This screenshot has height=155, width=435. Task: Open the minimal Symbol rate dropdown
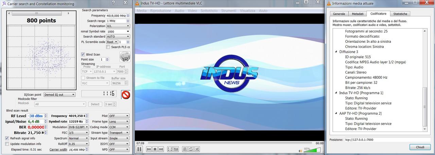[118, 31]
